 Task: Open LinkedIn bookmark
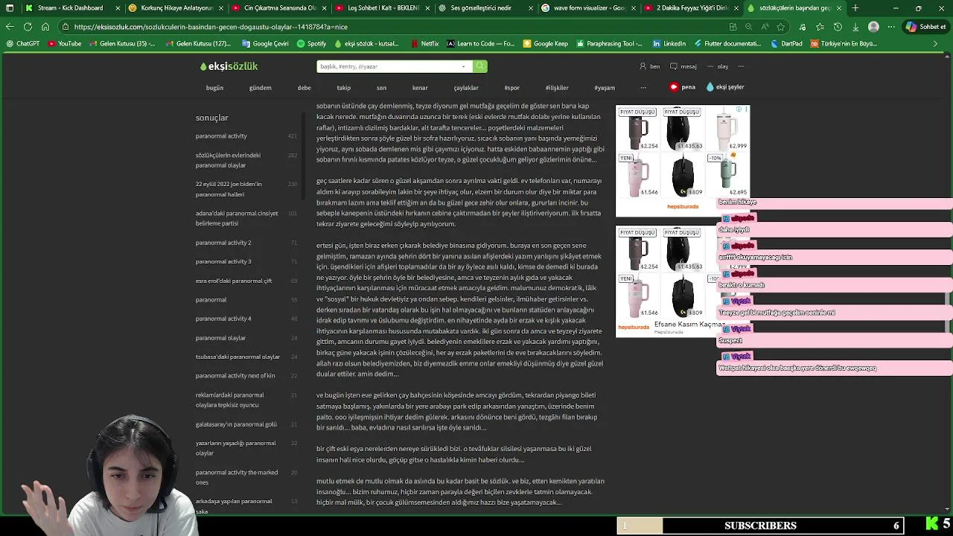click(669, 44)
